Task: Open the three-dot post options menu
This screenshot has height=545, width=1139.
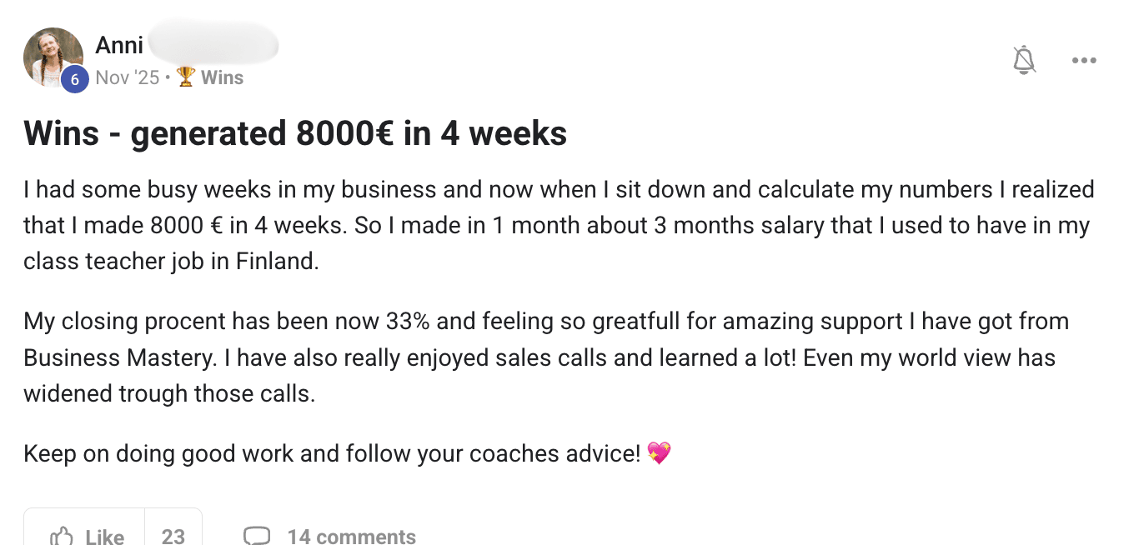Action: coord(1083,60)
